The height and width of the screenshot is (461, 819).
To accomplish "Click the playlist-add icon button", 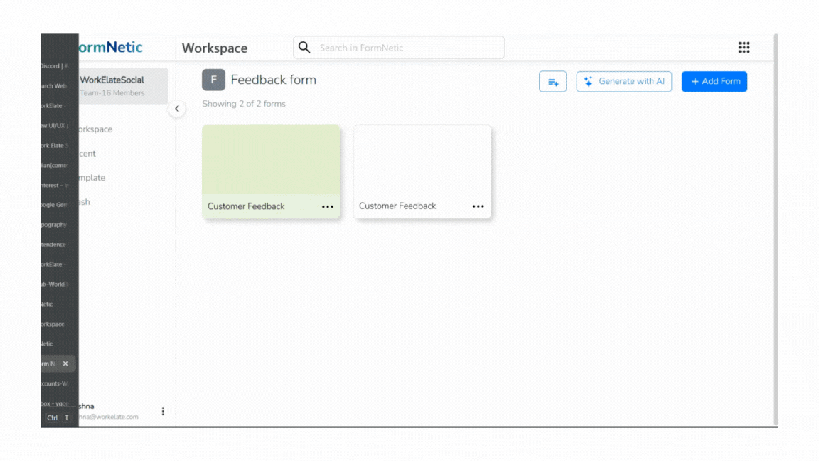I will [552, 82].
